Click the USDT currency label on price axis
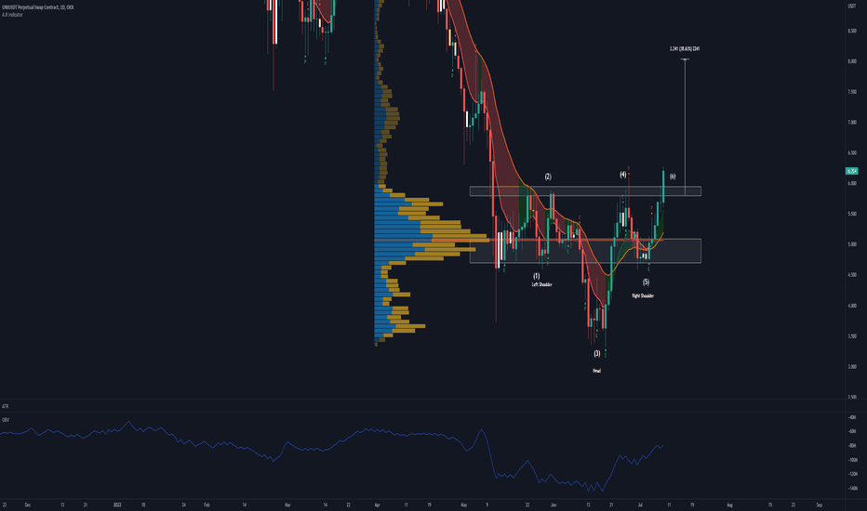This screenshot has width=867, height=511. pos(851,7)
